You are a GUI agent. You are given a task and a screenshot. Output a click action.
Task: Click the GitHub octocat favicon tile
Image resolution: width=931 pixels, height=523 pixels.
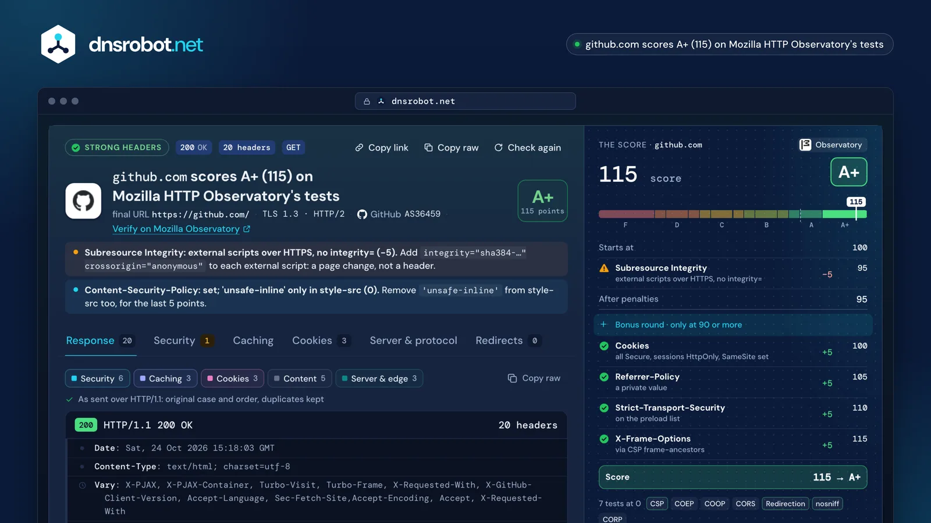pyautogui.click(x=83, y=201)
